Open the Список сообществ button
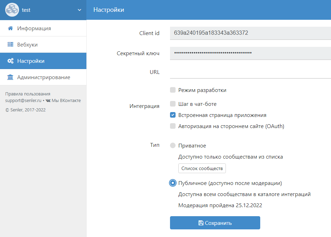The width and height of the screenshot is (331, 237). point(202,168)
